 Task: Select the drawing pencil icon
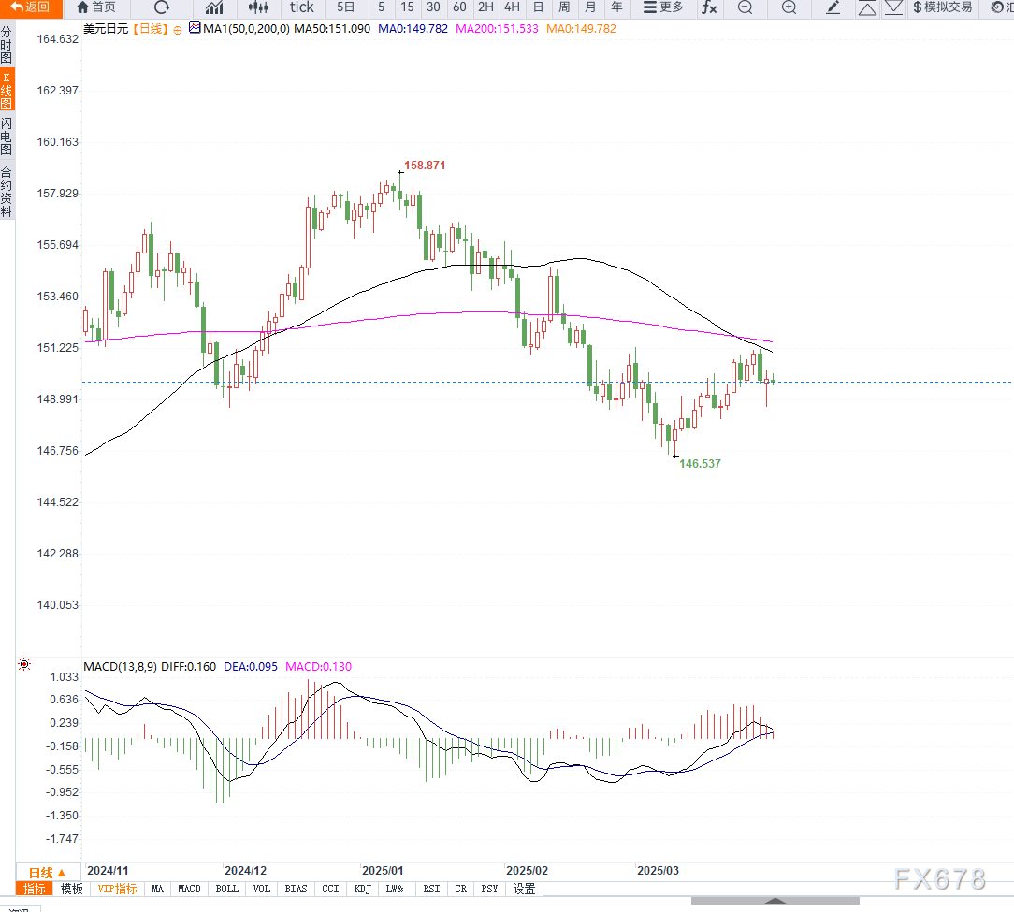(x=835, y=8)
